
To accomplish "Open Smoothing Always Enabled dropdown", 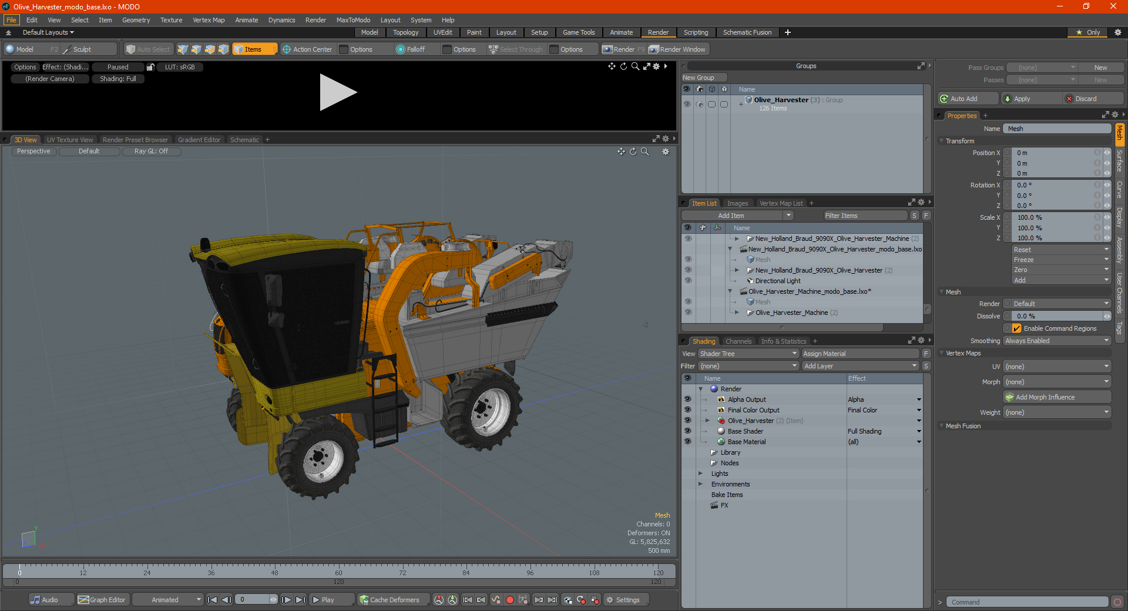I will (x=1057, y=341).
